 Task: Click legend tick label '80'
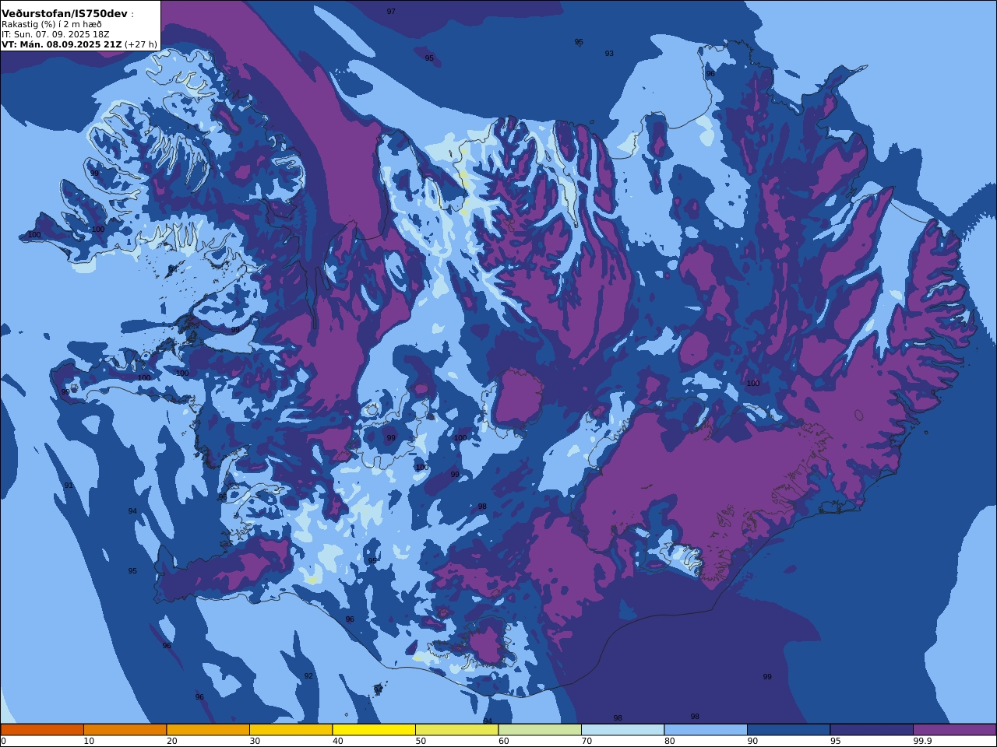tap(669, 741)
